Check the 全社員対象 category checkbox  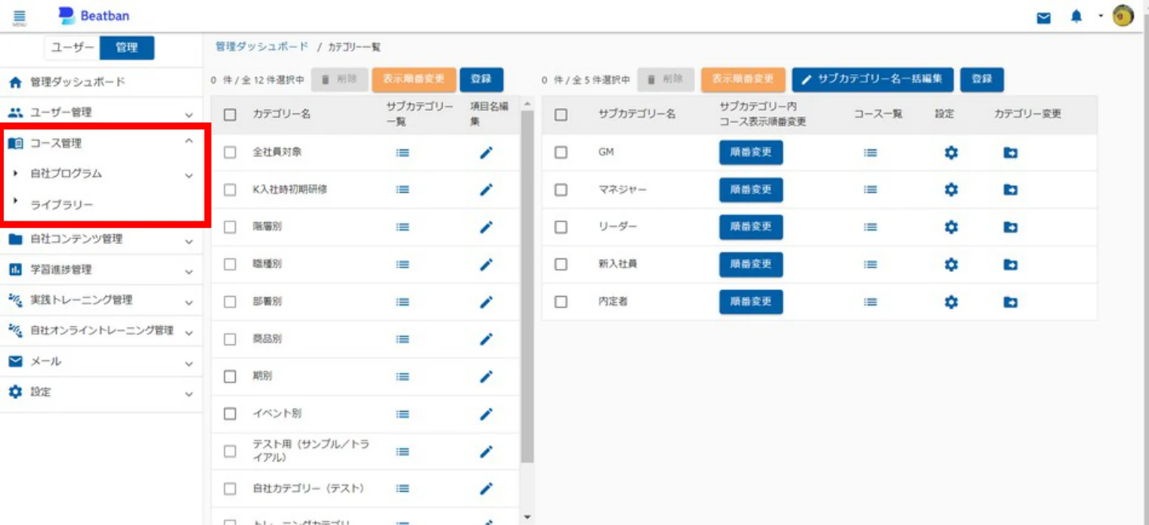pyautogui.click(x=230, y=153)
